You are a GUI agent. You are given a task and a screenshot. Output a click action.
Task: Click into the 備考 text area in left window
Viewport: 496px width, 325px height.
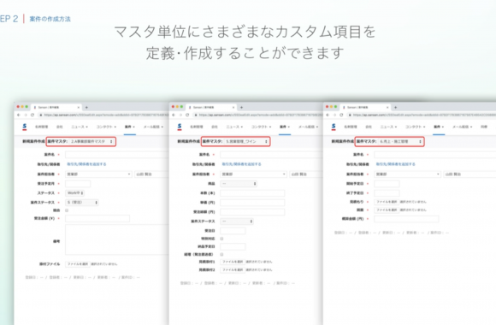tap(117, 239)
